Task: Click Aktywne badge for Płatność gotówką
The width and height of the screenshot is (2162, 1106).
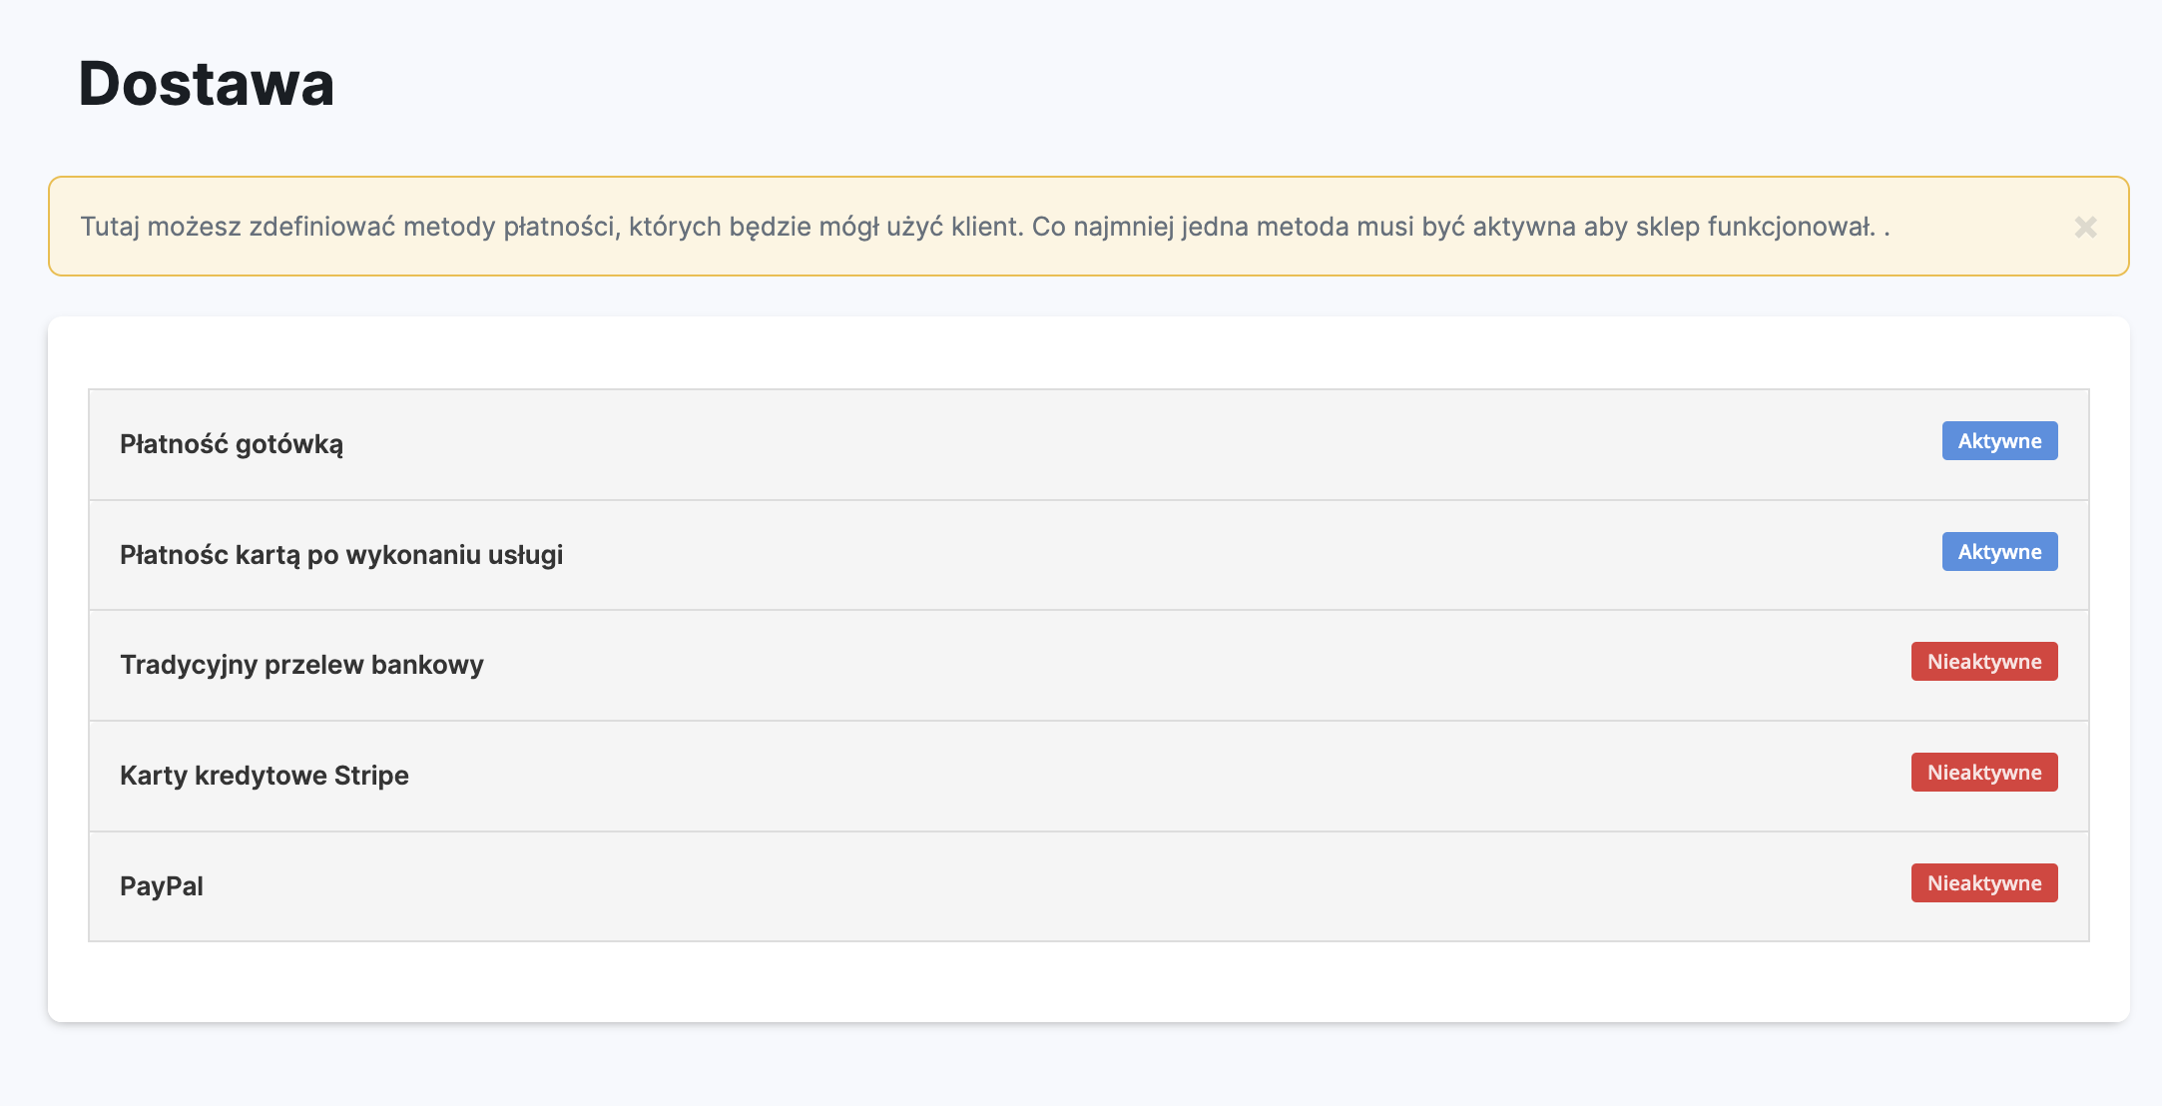Action: point(1998,441)
